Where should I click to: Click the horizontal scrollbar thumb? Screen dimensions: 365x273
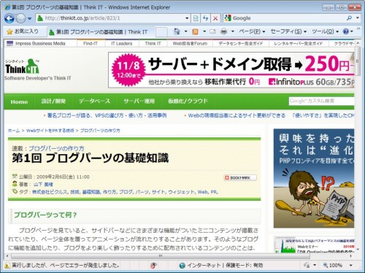[161, 256]
